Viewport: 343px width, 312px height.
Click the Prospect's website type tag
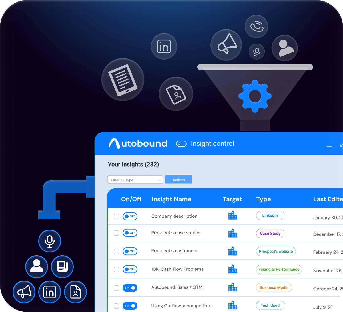coord(276,251)
